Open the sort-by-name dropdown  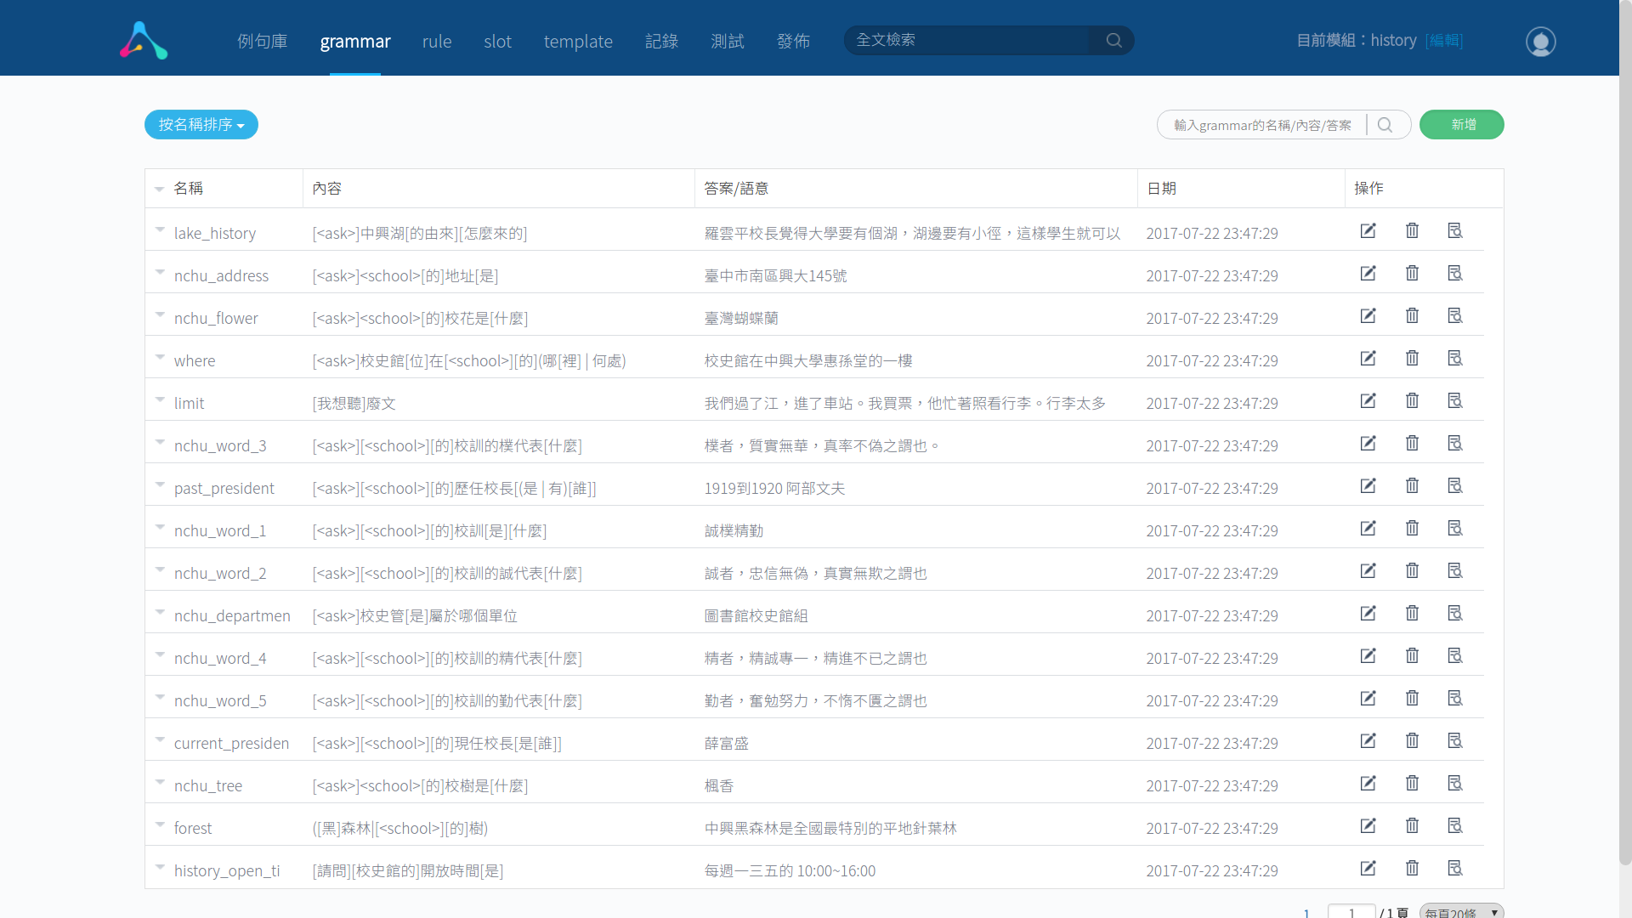tap(201, 125)
